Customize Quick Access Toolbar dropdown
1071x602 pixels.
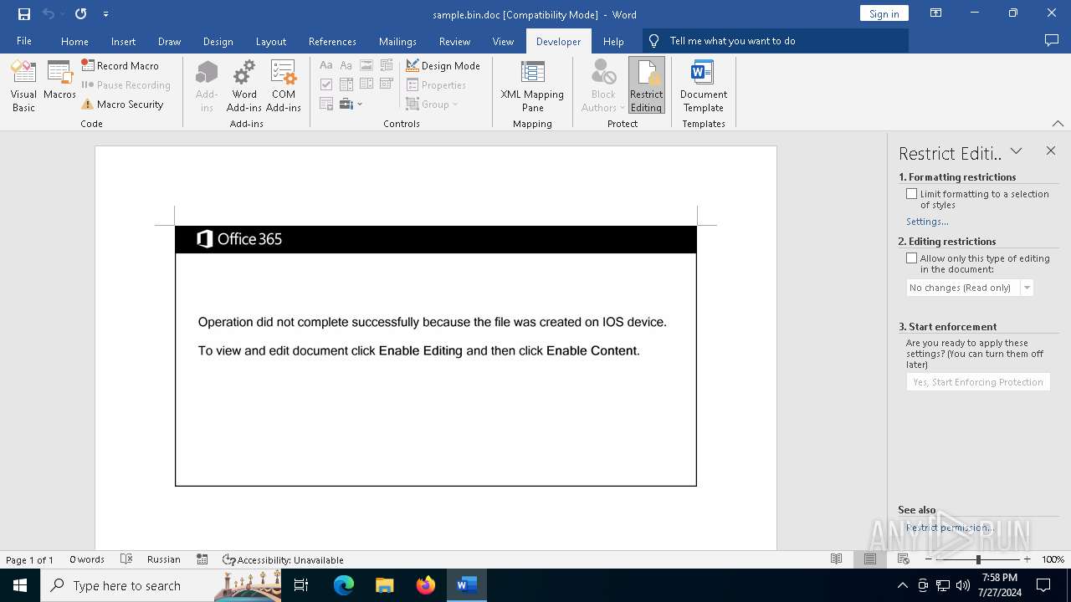[105, 14]
